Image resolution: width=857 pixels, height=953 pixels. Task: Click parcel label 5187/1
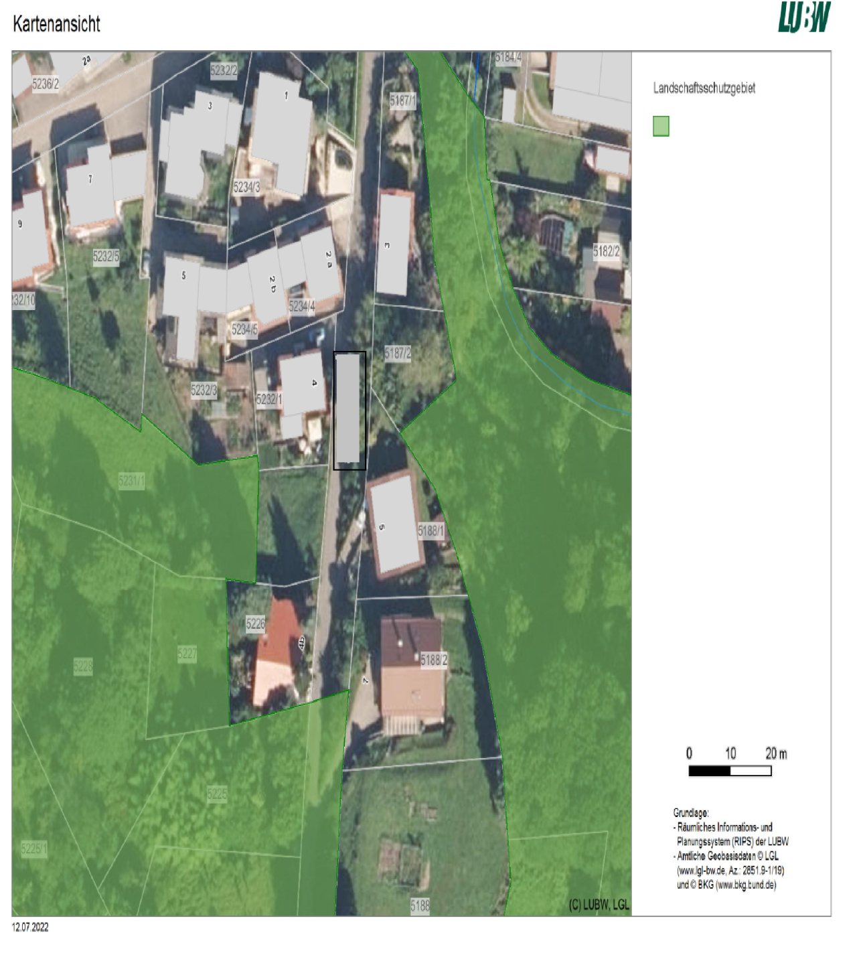point(402,100)
